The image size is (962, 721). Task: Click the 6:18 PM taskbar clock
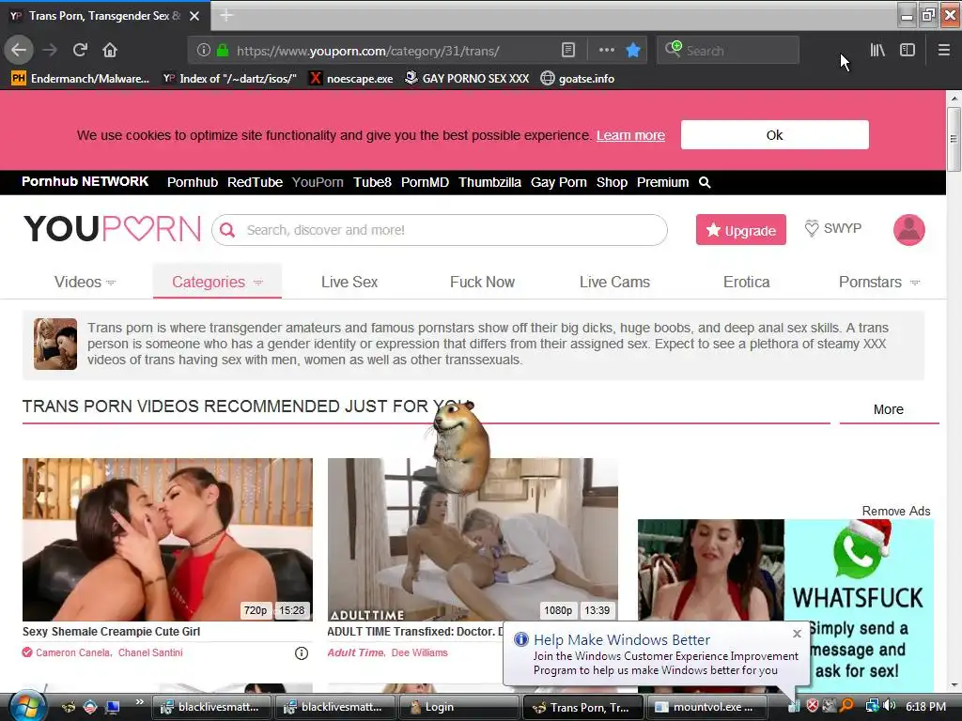(x=925, y=707)
